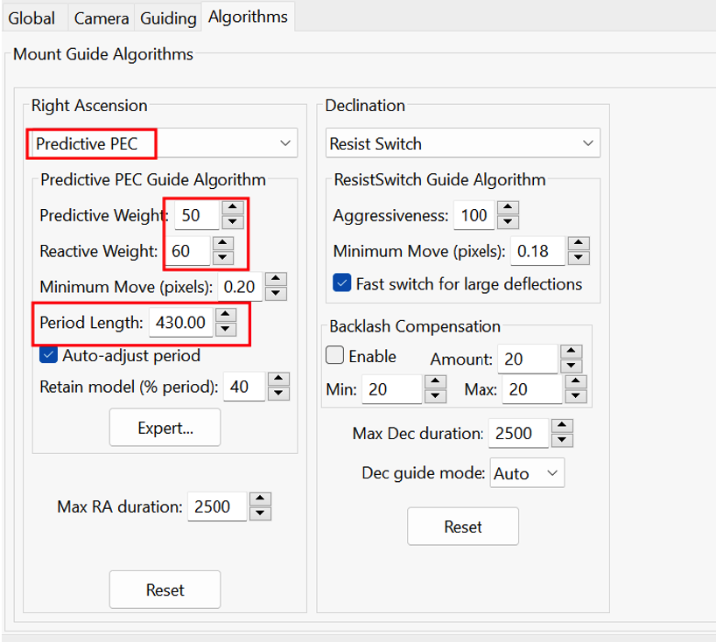Decrease Max RA duration with down arrow

(x=260, y=513)
